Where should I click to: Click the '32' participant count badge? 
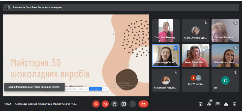coord(211,101)
